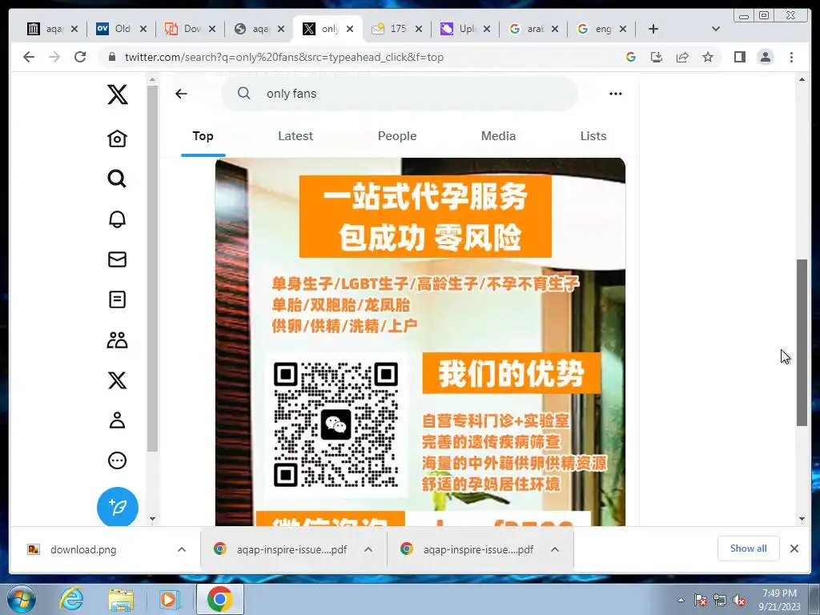Click the share page icon
The width and height of the screenshot is (820, 615).
tap(682, 57)
